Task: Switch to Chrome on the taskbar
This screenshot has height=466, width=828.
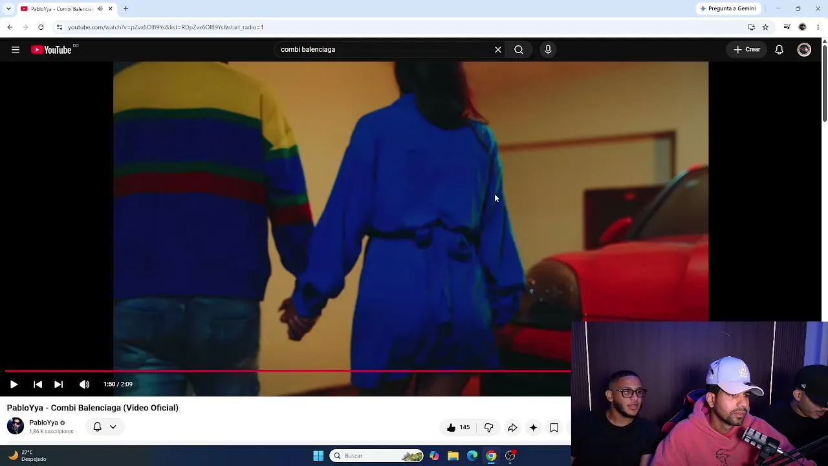Action: [x=491, y=456]
